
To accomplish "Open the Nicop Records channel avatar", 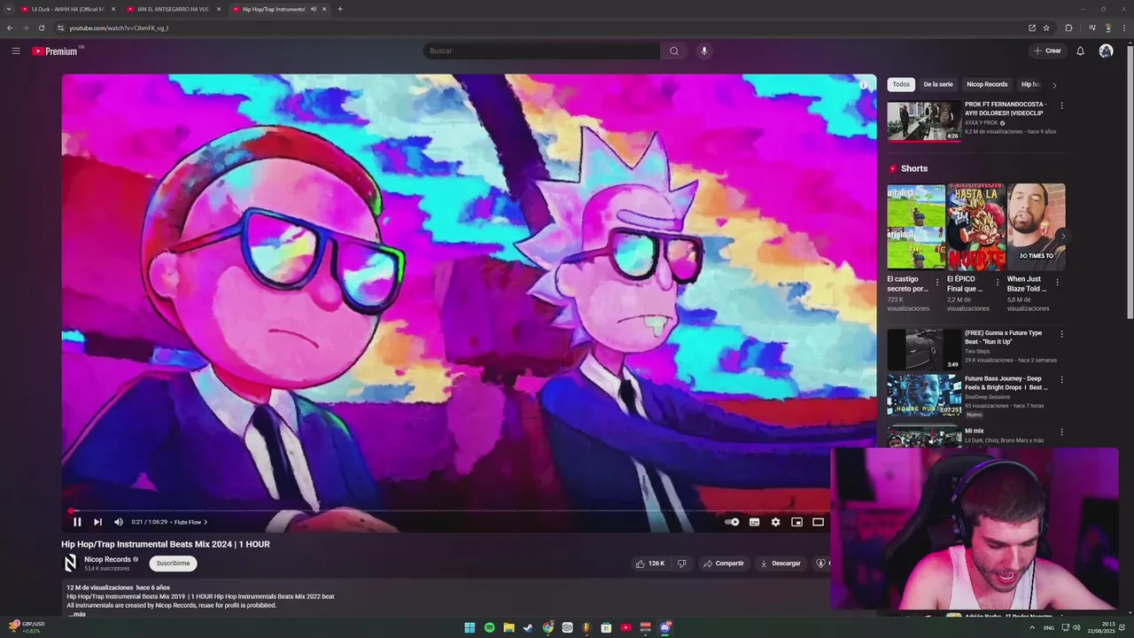I will tap(70, 563).
